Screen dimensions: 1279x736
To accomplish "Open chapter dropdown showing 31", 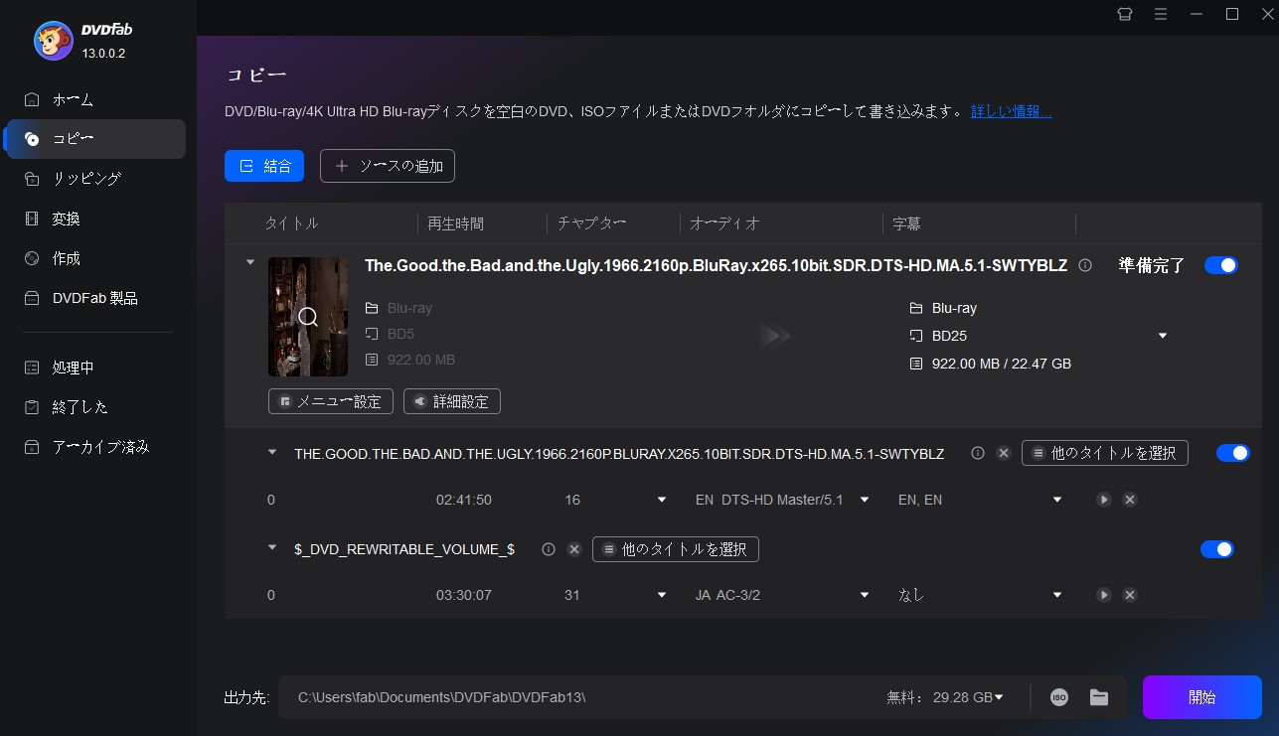I will [x=662, y=595].
